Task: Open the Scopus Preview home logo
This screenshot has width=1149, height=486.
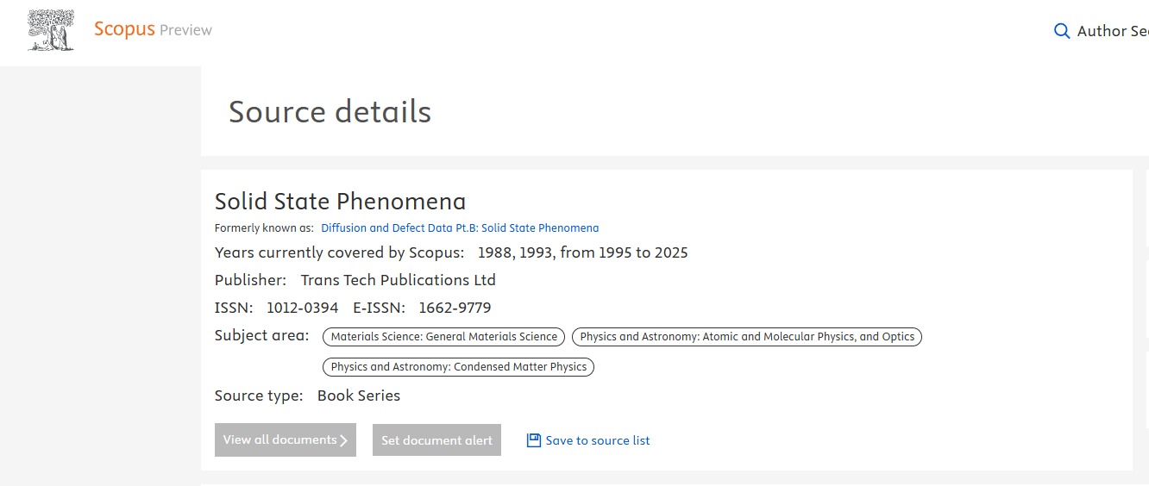Action: click(153, 29)
